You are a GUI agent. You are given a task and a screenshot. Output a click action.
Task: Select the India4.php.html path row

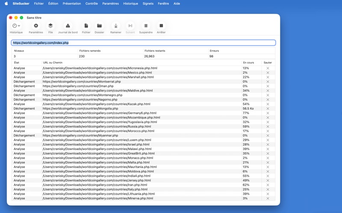tap(144, 176)
